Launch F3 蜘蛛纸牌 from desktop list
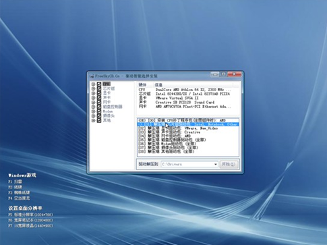This screenshot has width=327, height=245. pyautogui.click(x=19, y=192)
